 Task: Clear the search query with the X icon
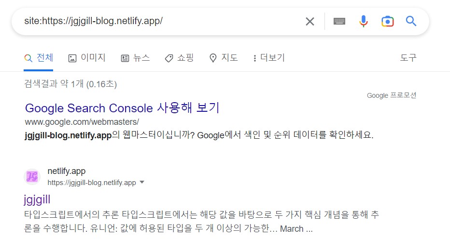coord(310,22)
